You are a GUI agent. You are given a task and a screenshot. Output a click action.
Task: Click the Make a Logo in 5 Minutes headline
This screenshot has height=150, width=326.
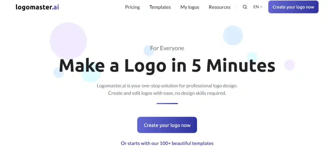pos(167,65)
